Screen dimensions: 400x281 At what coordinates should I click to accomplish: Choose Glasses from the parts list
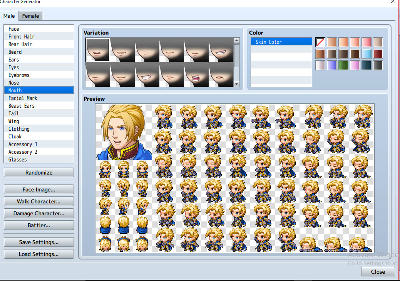tap(39, 160)
